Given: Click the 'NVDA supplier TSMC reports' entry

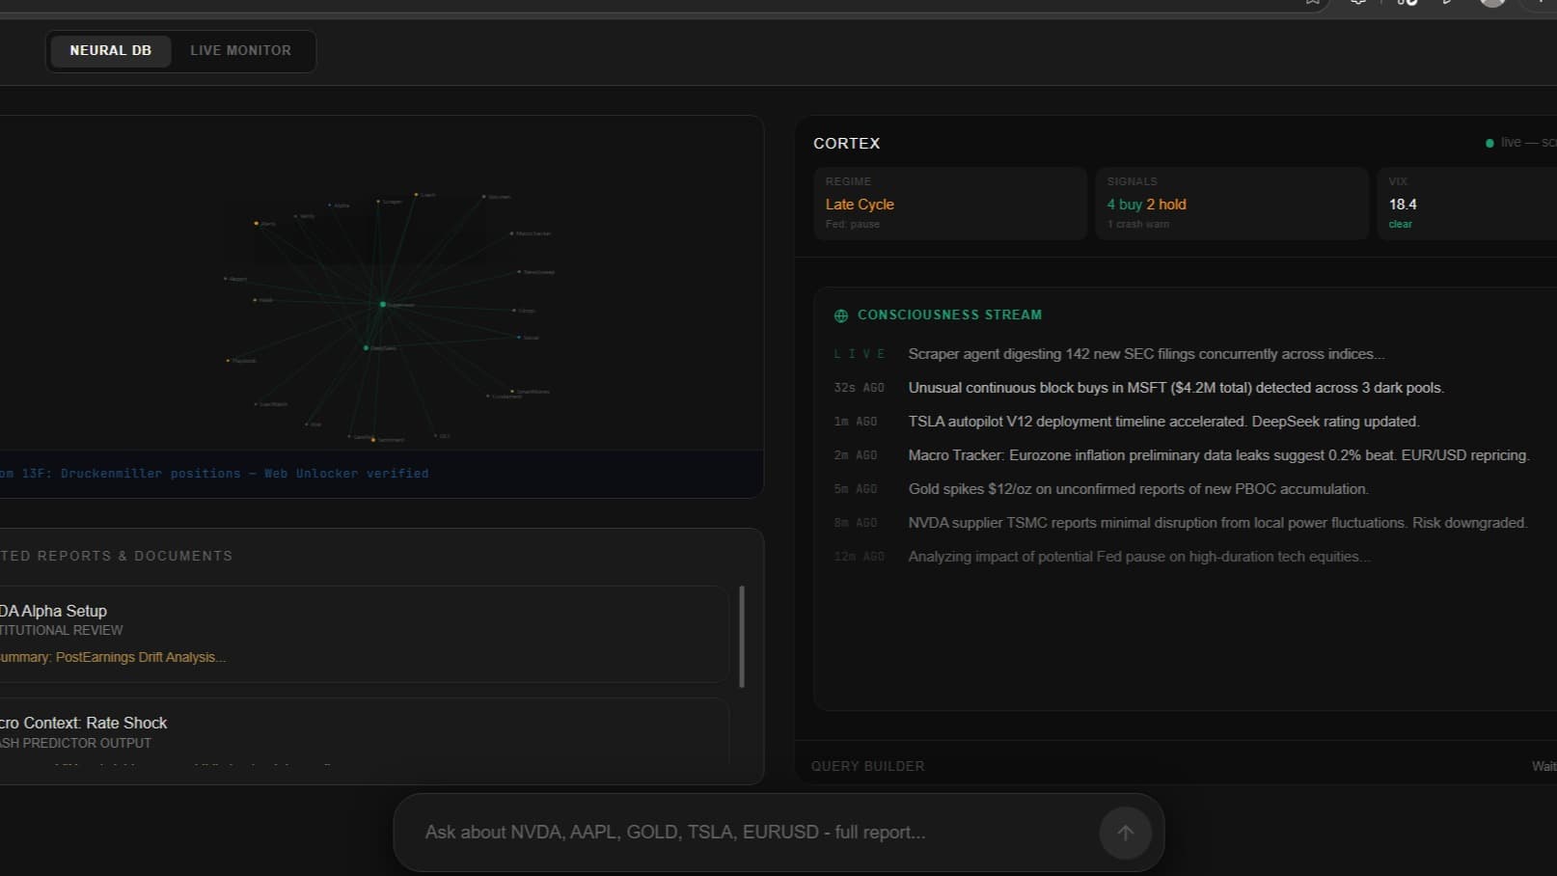Looking at the screenshot, I should (x=1217, y=523).
